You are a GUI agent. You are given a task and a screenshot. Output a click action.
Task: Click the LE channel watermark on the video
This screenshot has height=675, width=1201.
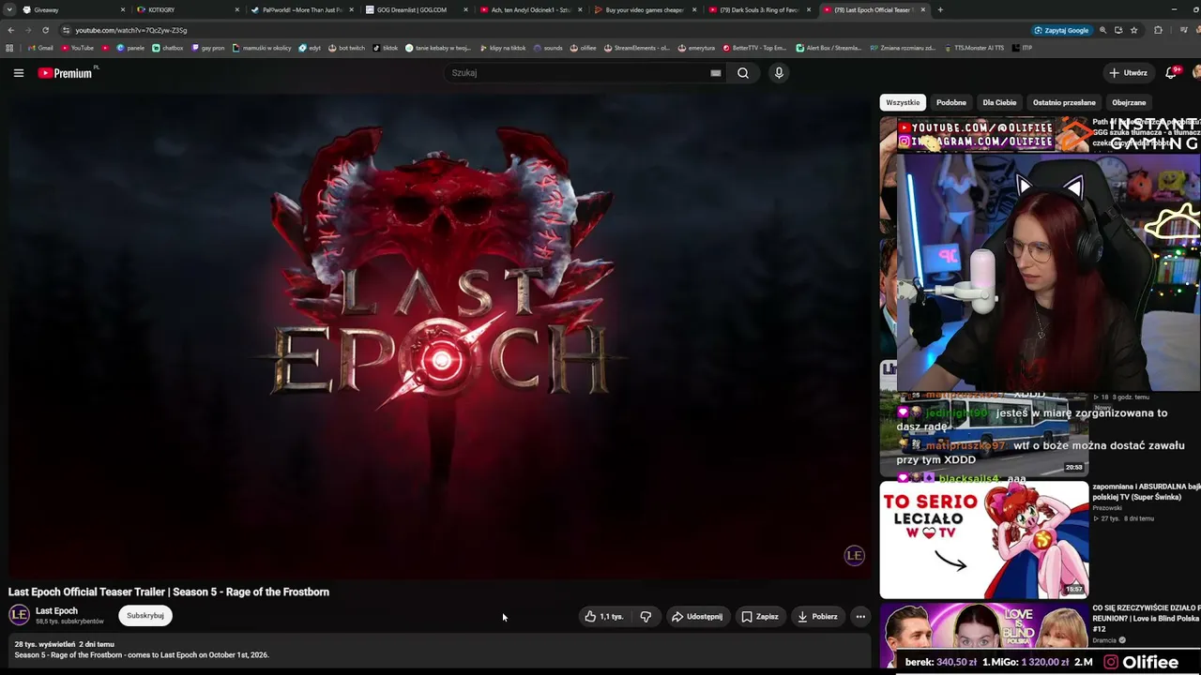pyautogui.click(x=854, y=555)
